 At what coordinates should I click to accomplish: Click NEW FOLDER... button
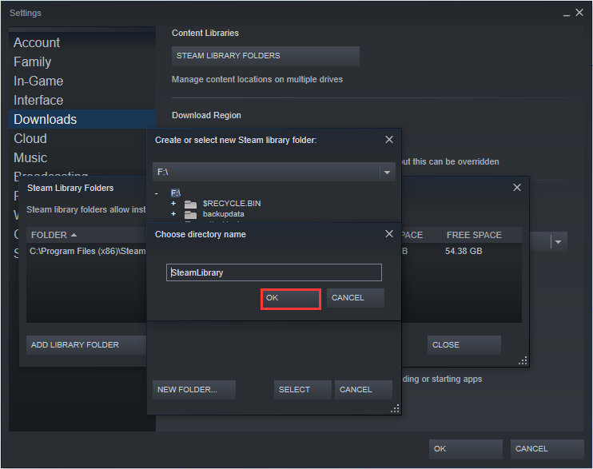coord(194,390)
